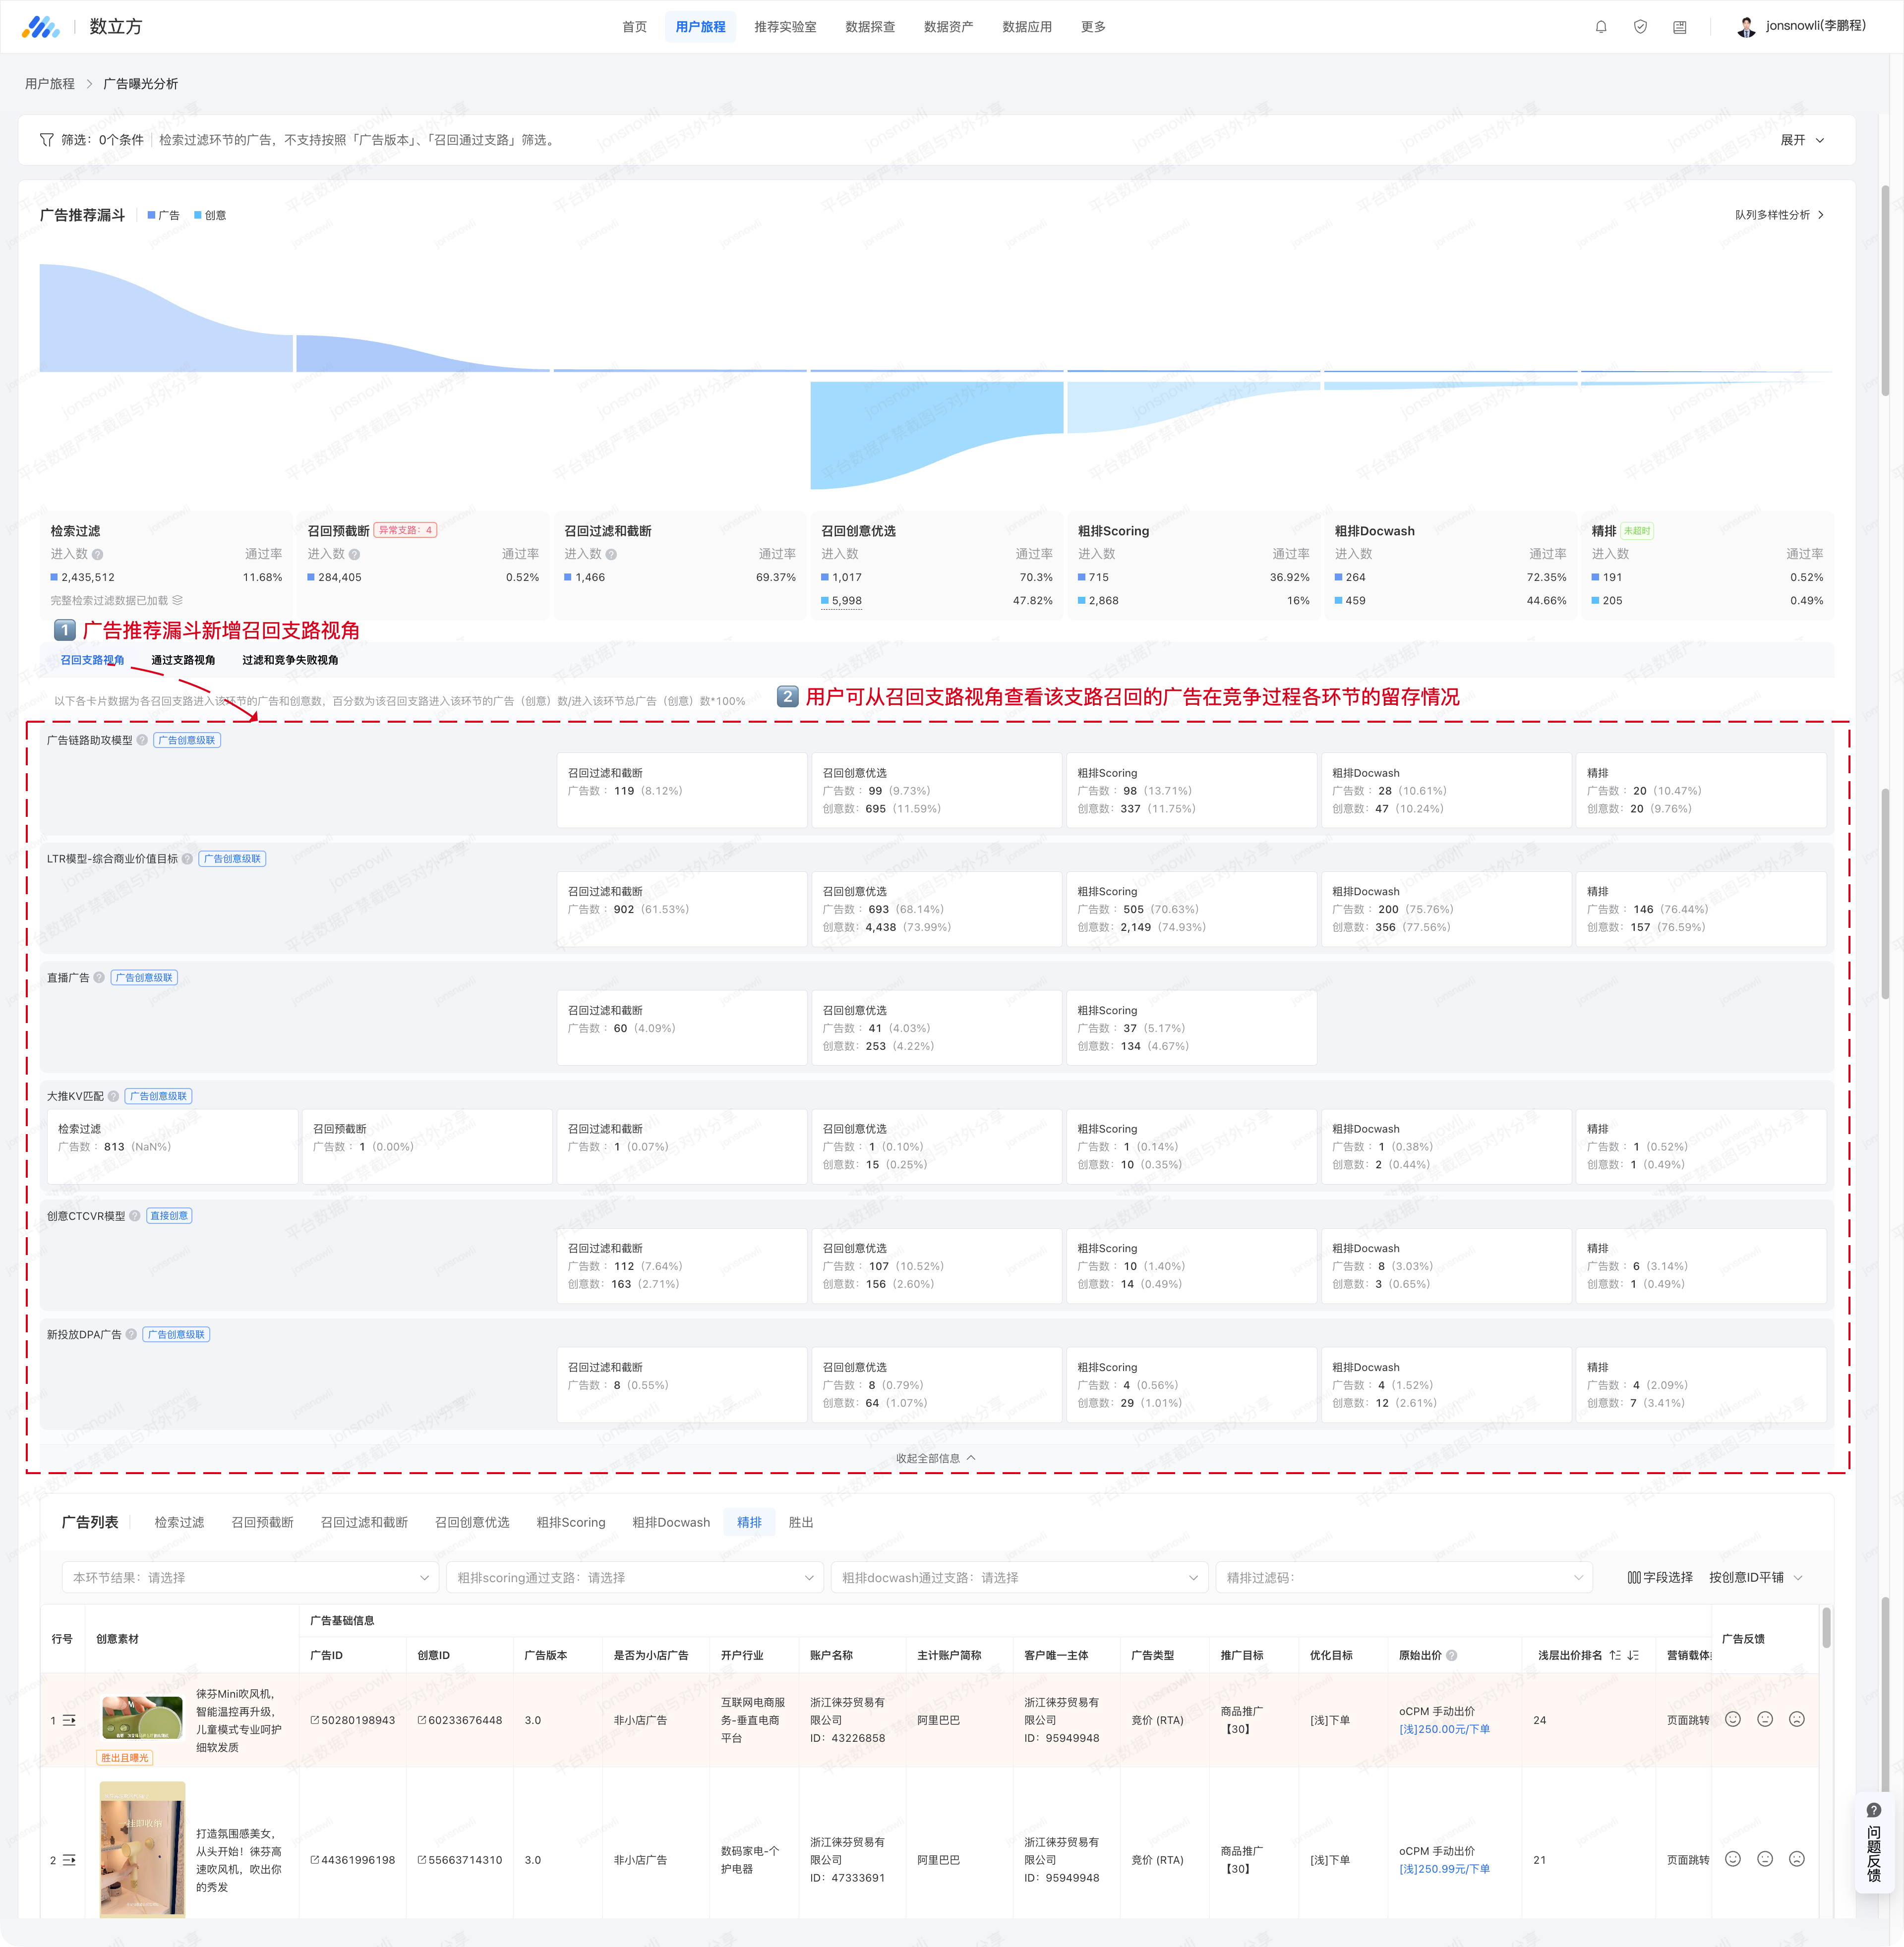Click the shield check icon in header
Screen dimensions: 1904x1947
[1640, 27]
